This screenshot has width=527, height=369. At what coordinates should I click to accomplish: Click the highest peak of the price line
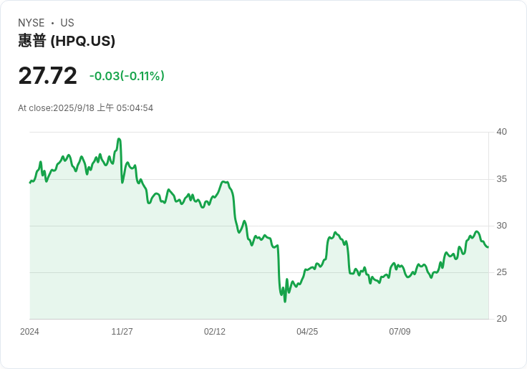click(119, 139)
